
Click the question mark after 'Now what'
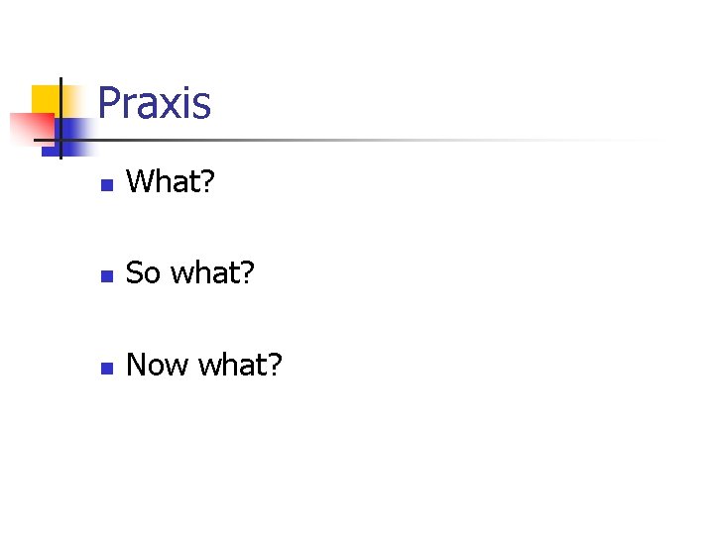tap(276, 365)
